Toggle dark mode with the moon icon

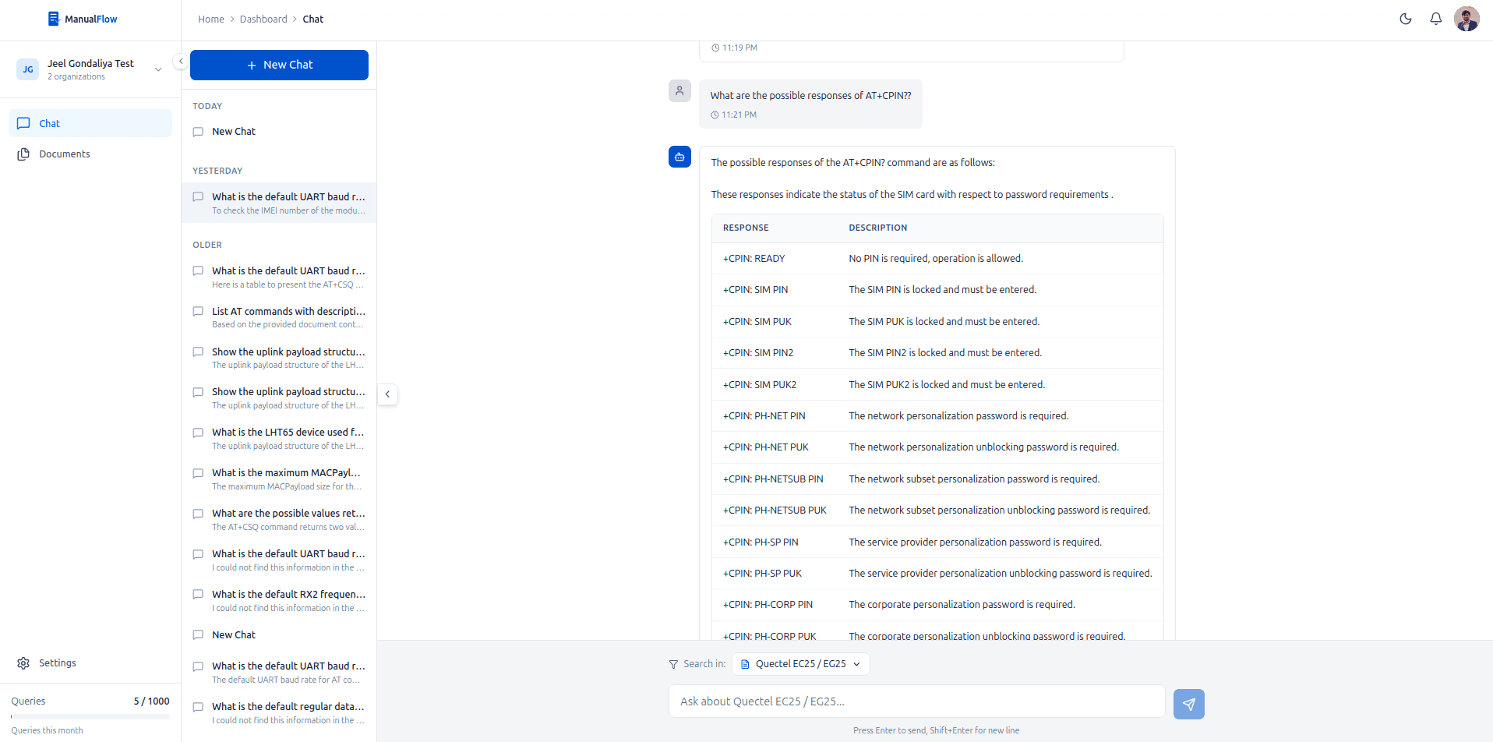[x=1406, y=19]
